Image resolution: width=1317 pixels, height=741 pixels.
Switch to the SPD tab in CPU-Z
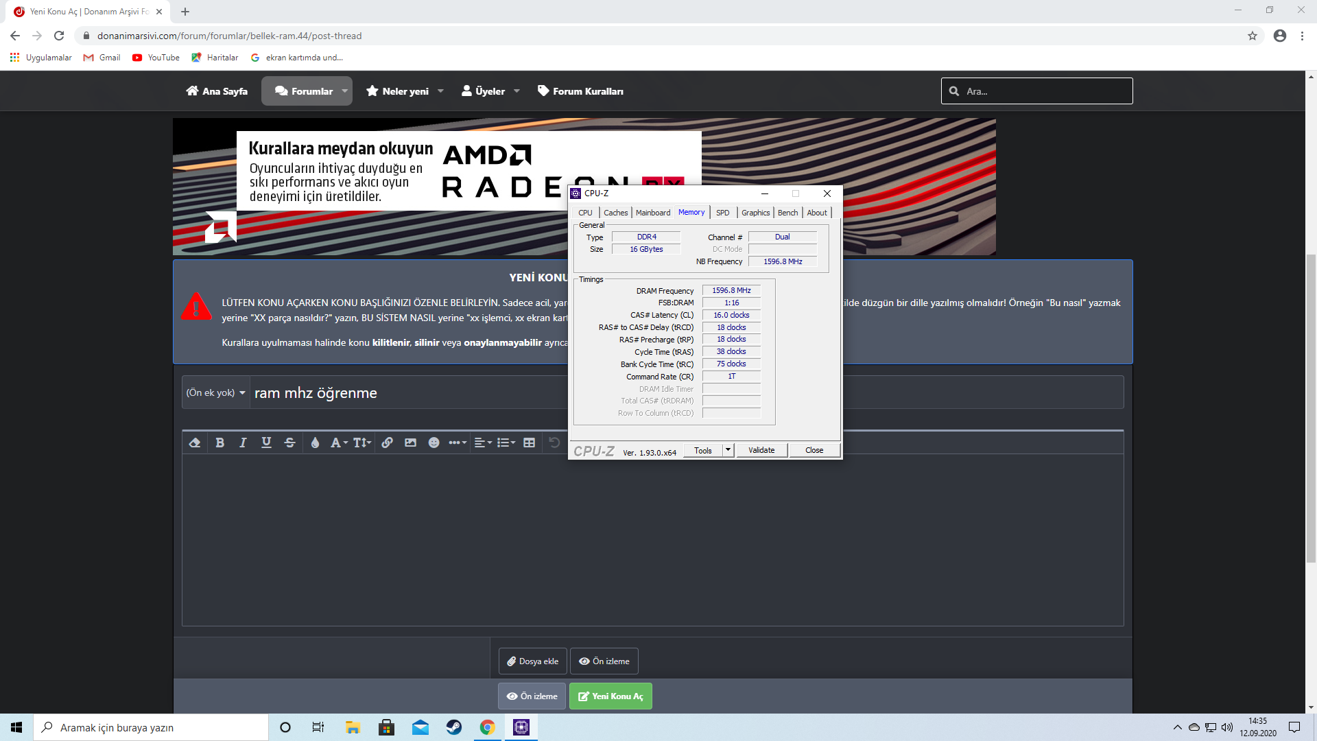722,213
